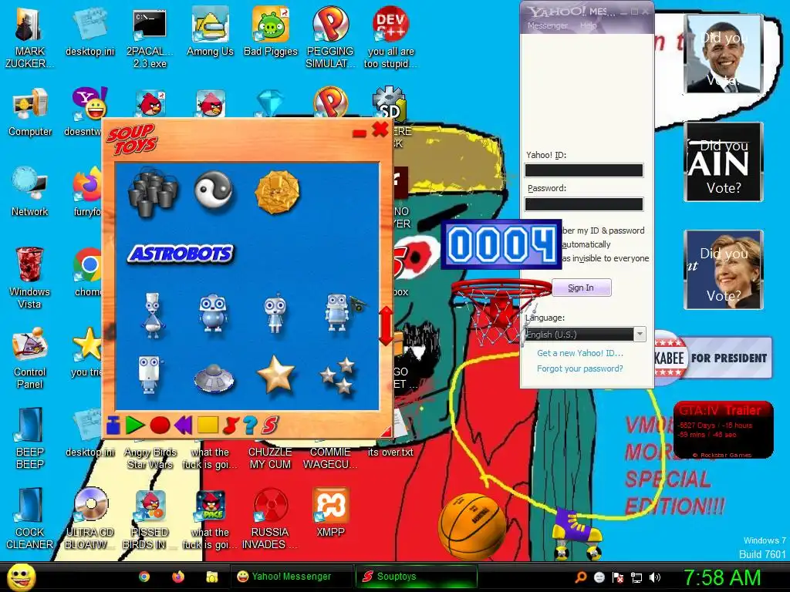Open the RUSSIA INVADES... radiation icon

coord(270,519)
